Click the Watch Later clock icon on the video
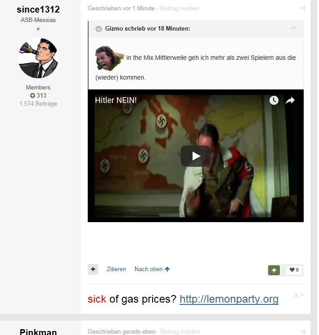The image size is (319, 335). click(274, 100)
